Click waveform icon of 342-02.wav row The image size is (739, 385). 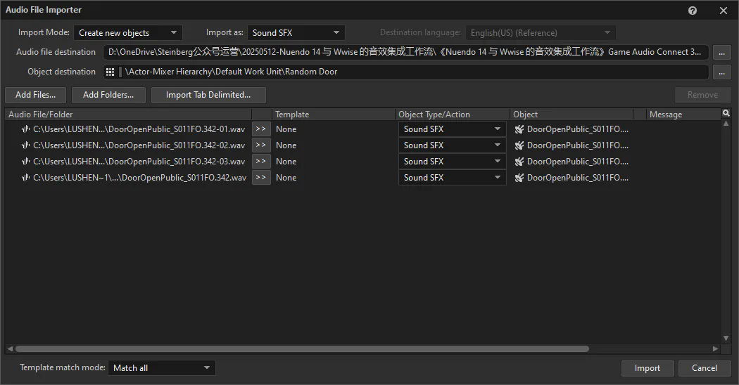tap(26, 145)
